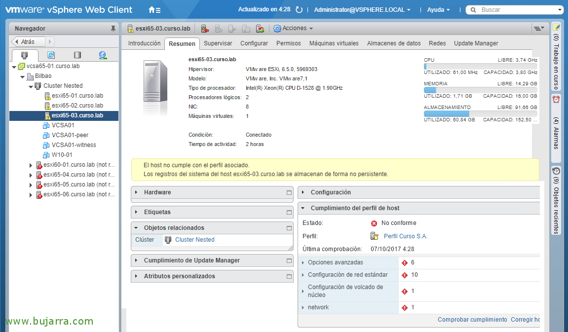The height and width of the screenshot is (332, 568).
Task: Open the Perfil Curso S.A. link
Action: click(x=405, y=236)
